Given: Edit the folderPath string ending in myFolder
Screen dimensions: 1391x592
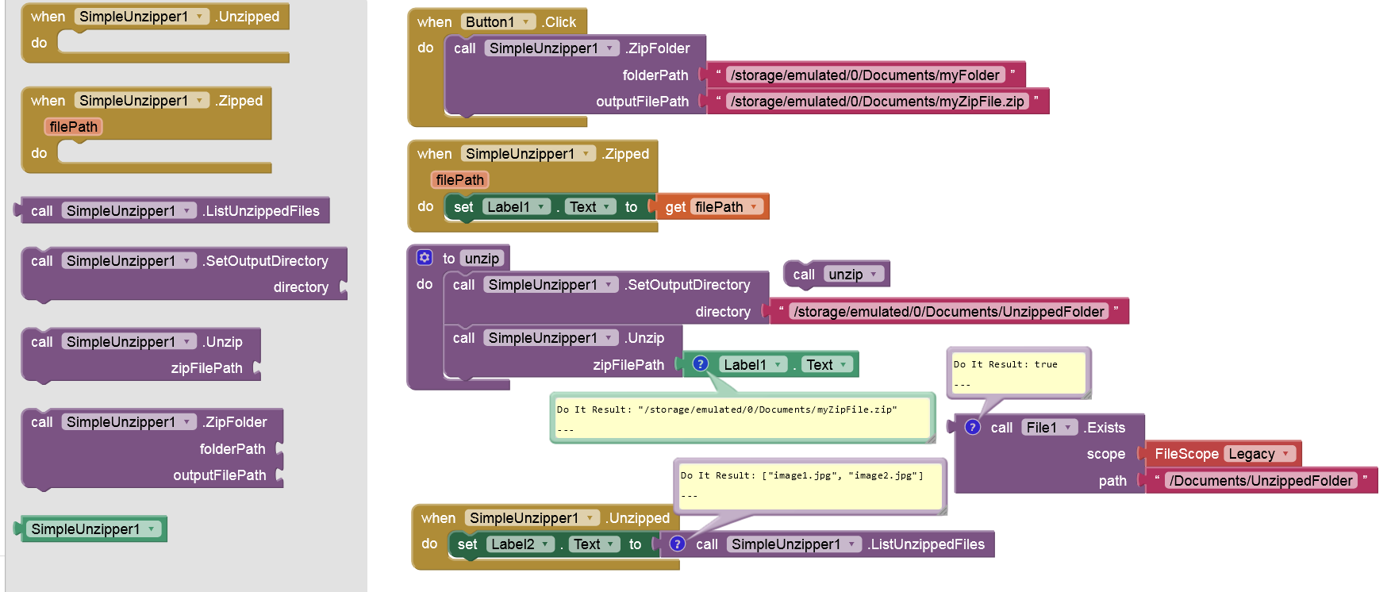Looking at the screenshot, I should (x=866, y=75).
